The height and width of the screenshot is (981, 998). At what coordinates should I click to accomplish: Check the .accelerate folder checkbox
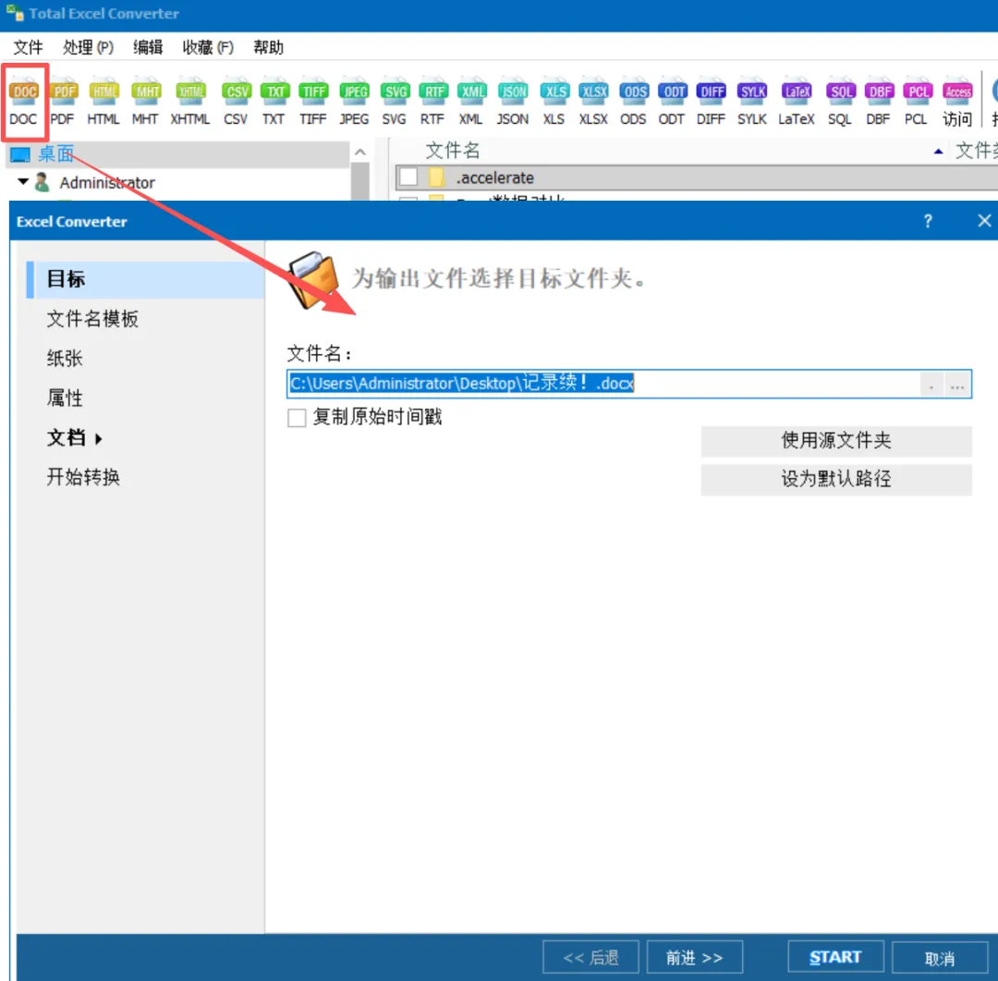pyautogui.click(x=408, y=178)
